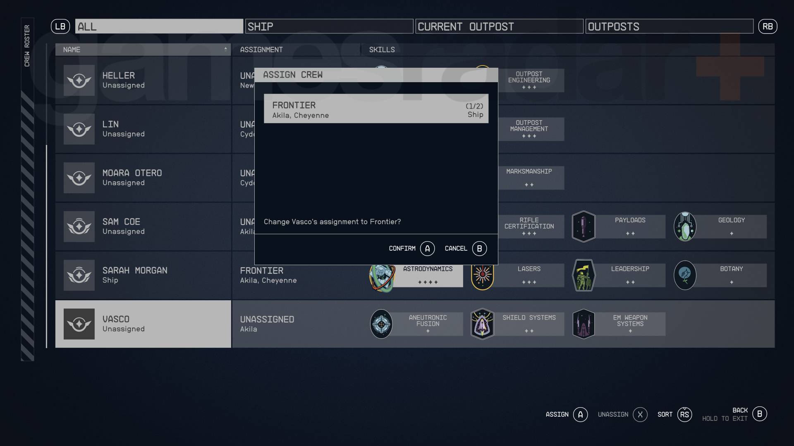The image size is (794, 446).
Task: Select the SKILLS column header
Action: [382, 50]
